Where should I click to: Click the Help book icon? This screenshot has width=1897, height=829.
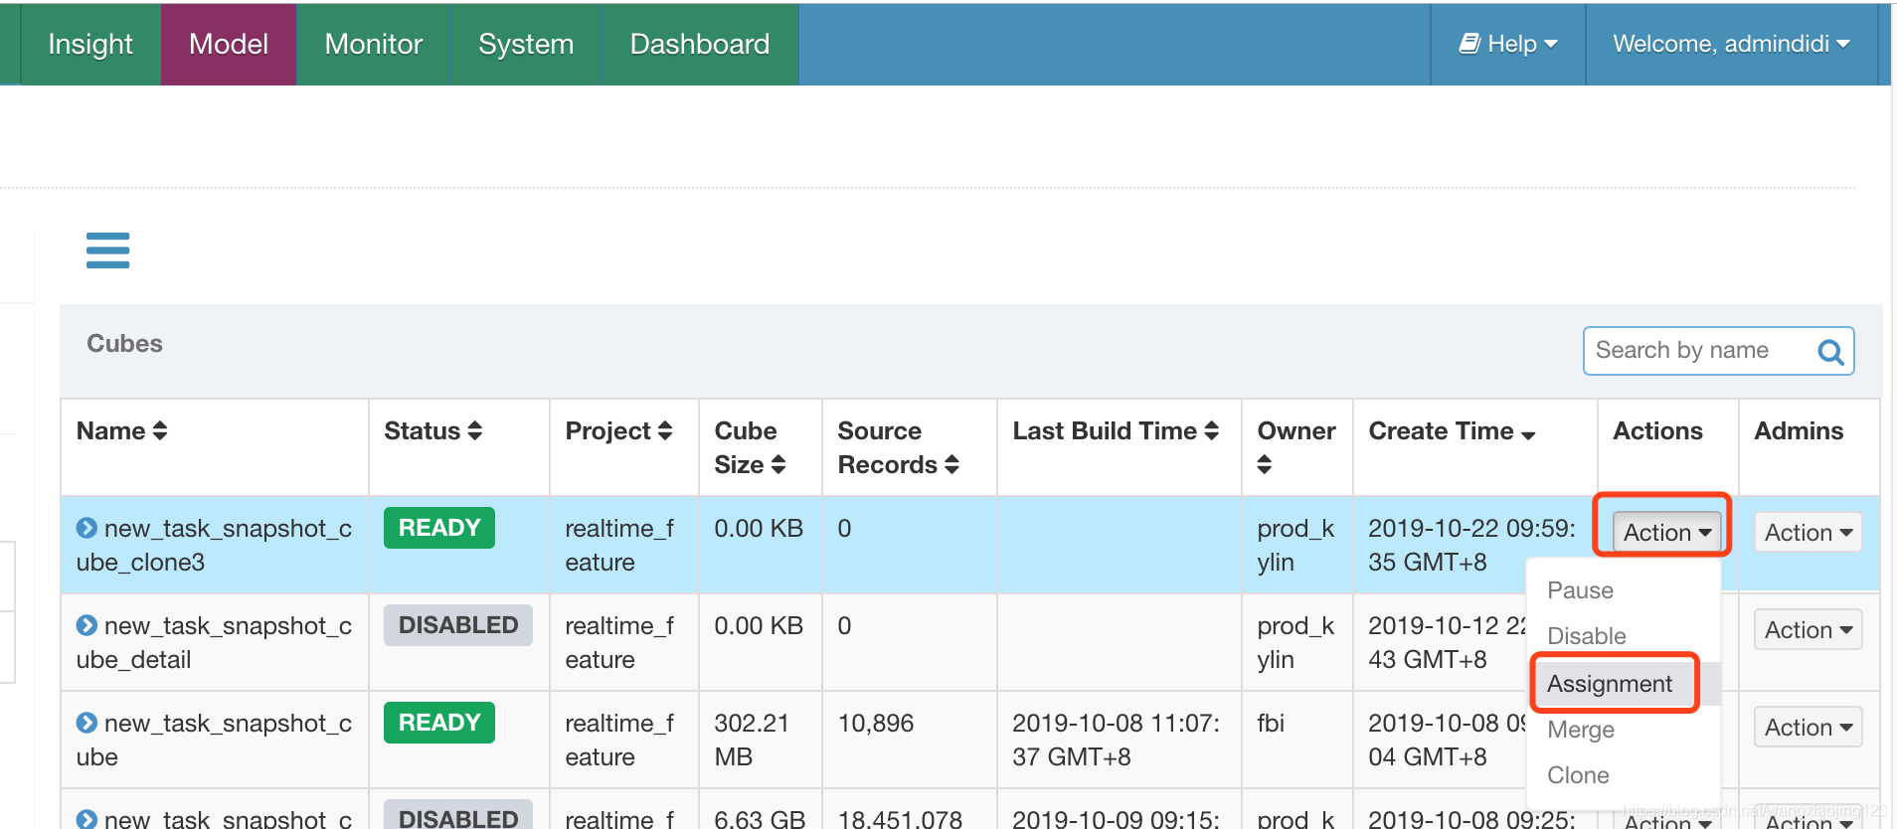[x=1469, y=43]
